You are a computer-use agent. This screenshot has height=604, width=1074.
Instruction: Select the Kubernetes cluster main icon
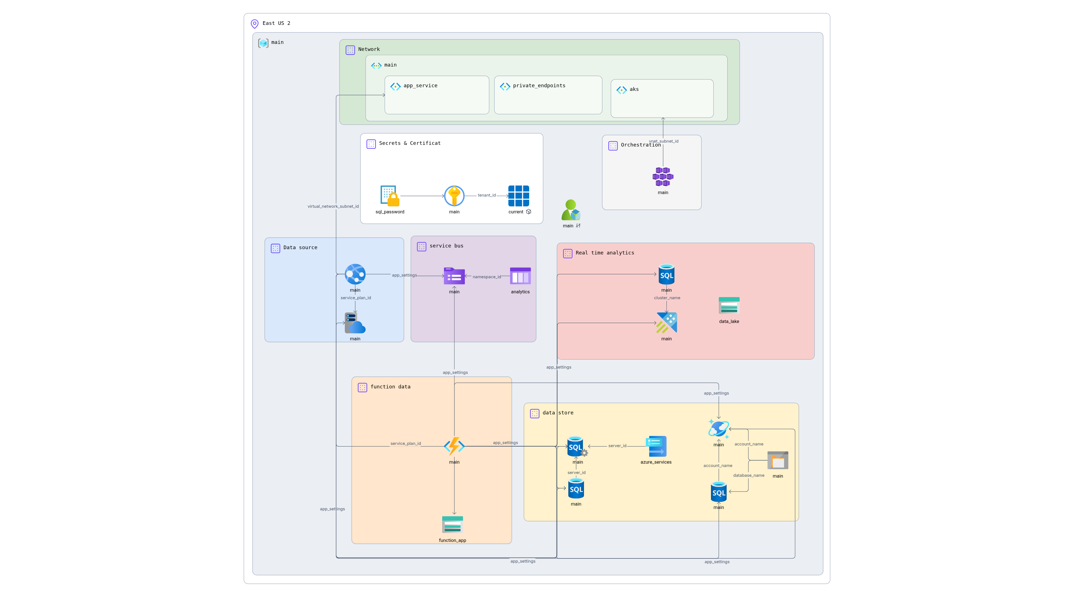click(663, 177)
